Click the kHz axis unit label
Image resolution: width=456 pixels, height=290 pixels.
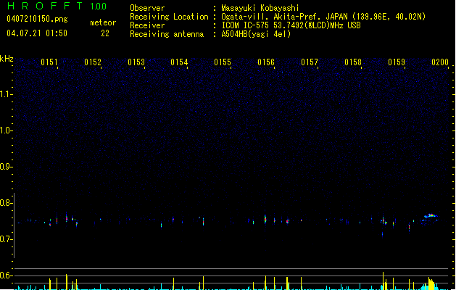coord(7,59)
